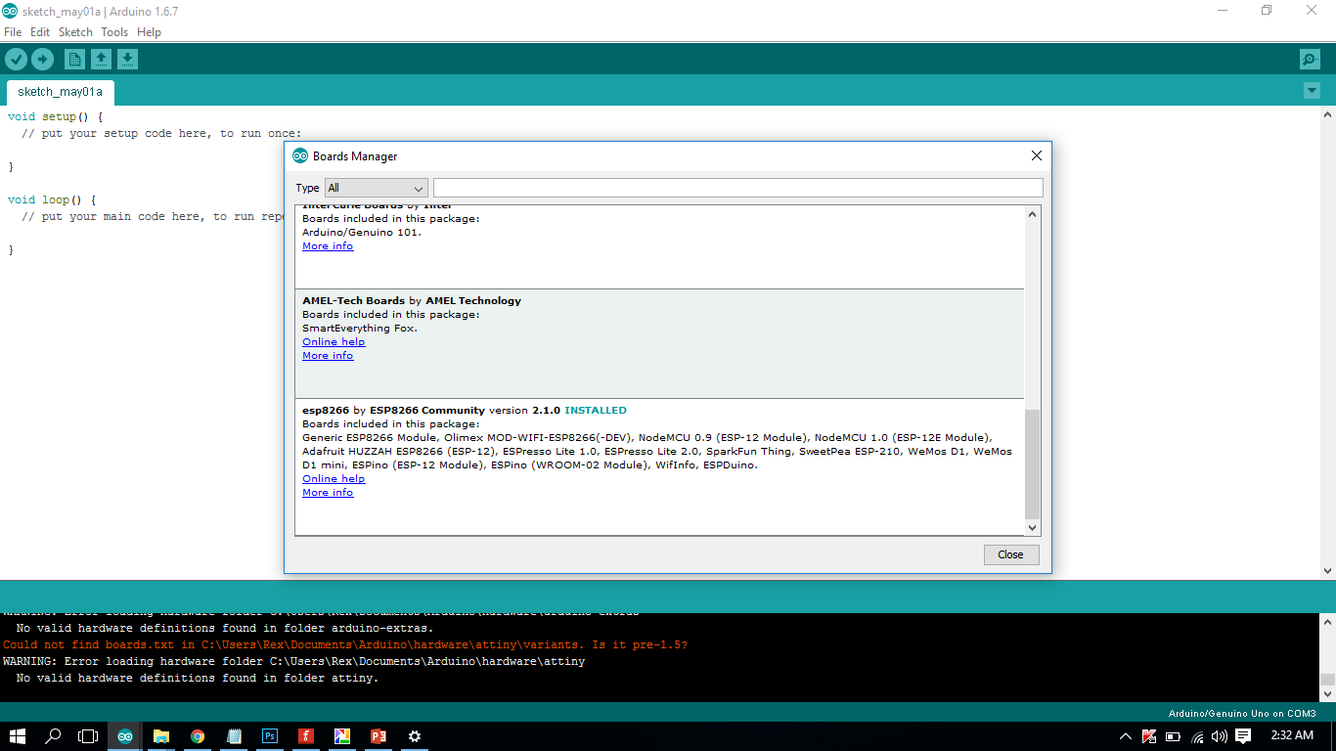Create a new sketch via toolbar icon
The width and height of the screenshot is (1336, 751).
point(74,60)
